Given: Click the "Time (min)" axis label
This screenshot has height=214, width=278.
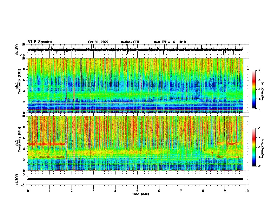Looking at the screenshot, I should [x=140, y=194].
